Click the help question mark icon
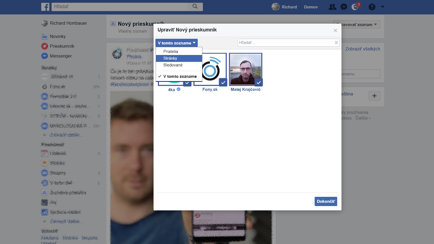The image size is (434, 244). tap(372, 7)
